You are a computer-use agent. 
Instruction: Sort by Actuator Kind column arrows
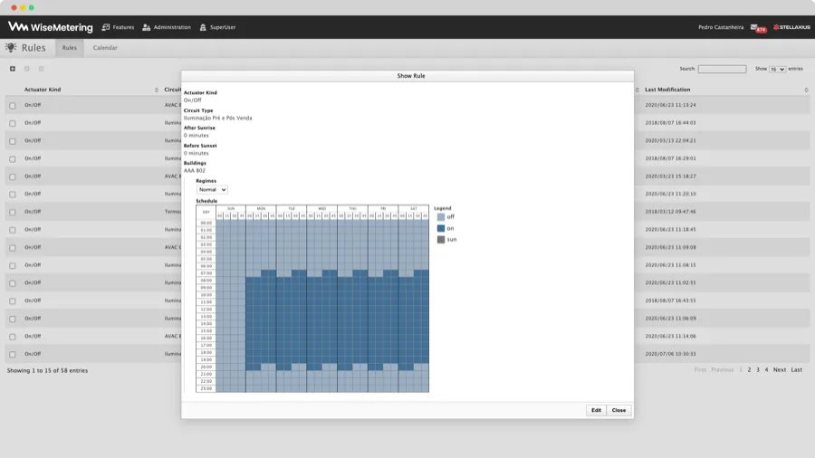tap(157, 90)
